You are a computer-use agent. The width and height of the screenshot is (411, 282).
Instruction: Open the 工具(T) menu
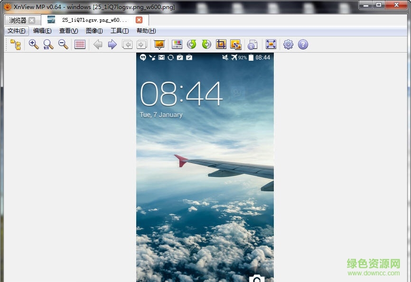pos(119,31)
